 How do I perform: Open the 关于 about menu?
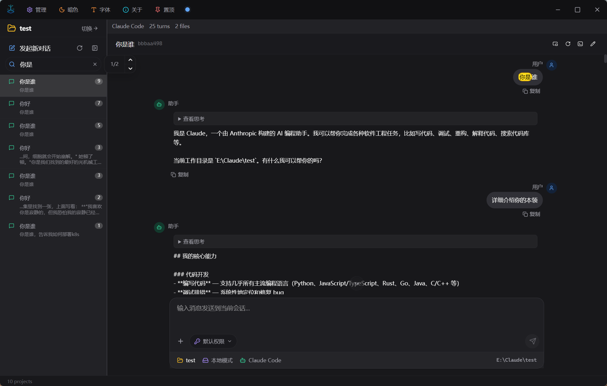point(132,10)
